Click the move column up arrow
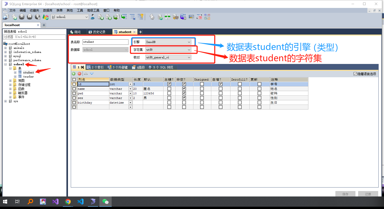384x209 pixels. click(86, 74)
